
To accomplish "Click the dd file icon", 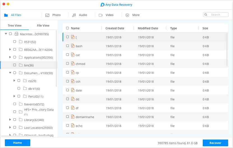I will pyautogui.click(x=73, y=99).
